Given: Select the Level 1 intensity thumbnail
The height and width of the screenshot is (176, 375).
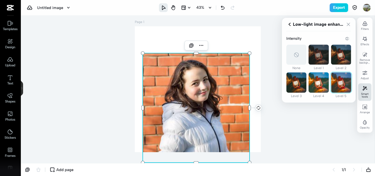Looking at the screenshot, I should 318,54.
